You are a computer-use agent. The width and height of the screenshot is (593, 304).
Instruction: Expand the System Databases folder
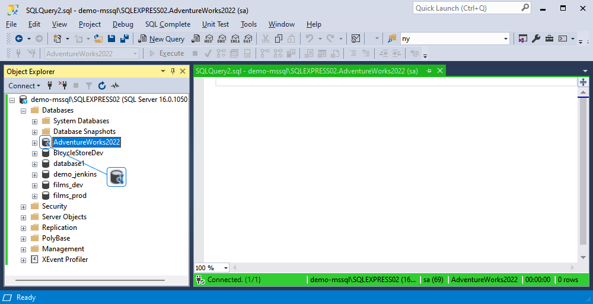click(x=34, y=121)
